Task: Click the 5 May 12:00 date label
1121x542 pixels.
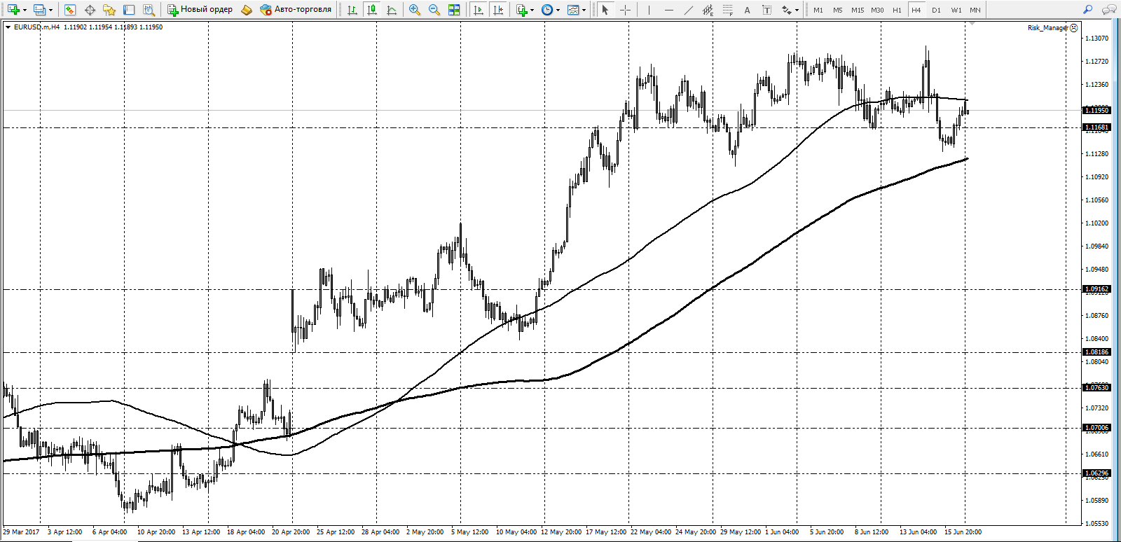Action: click(x=469, y=532)
